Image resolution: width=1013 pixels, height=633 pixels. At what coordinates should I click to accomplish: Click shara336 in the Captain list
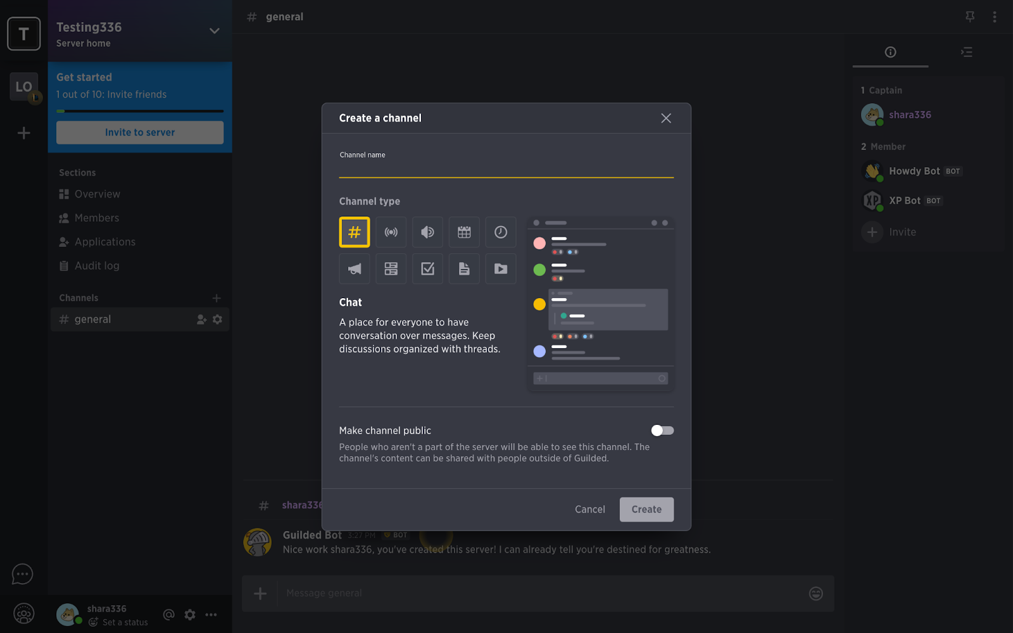[910, 115]
